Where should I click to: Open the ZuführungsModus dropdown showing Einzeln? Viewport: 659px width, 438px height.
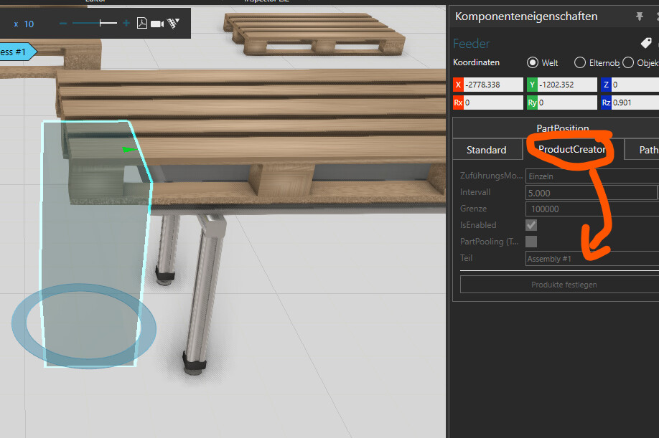click(x=592, y=176)
